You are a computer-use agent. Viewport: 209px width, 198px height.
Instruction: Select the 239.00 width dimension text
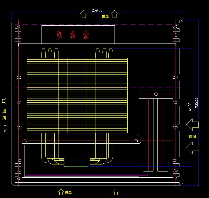pos(97,10)
